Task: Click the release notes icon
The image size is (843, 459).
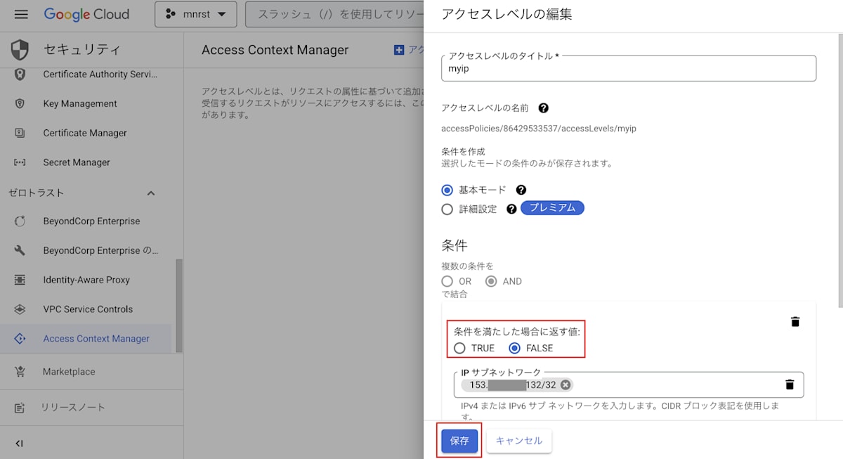Action: pyautogui.click(x=20, y=408)
